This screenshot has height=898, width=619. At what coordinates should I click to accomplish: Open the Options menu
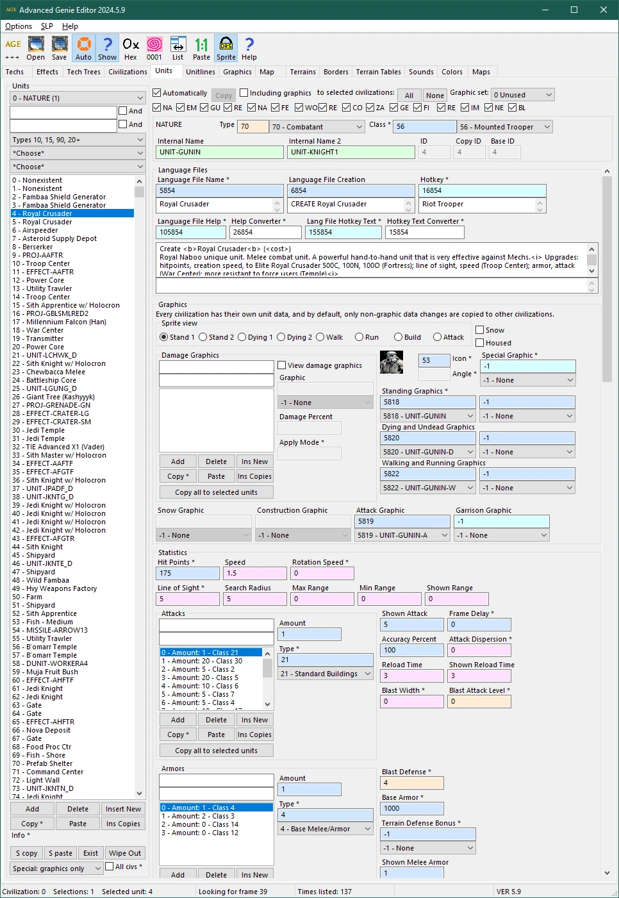19,26
